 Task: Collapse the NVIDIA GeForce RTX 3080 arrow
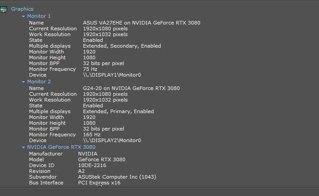(x=23, y=147)
